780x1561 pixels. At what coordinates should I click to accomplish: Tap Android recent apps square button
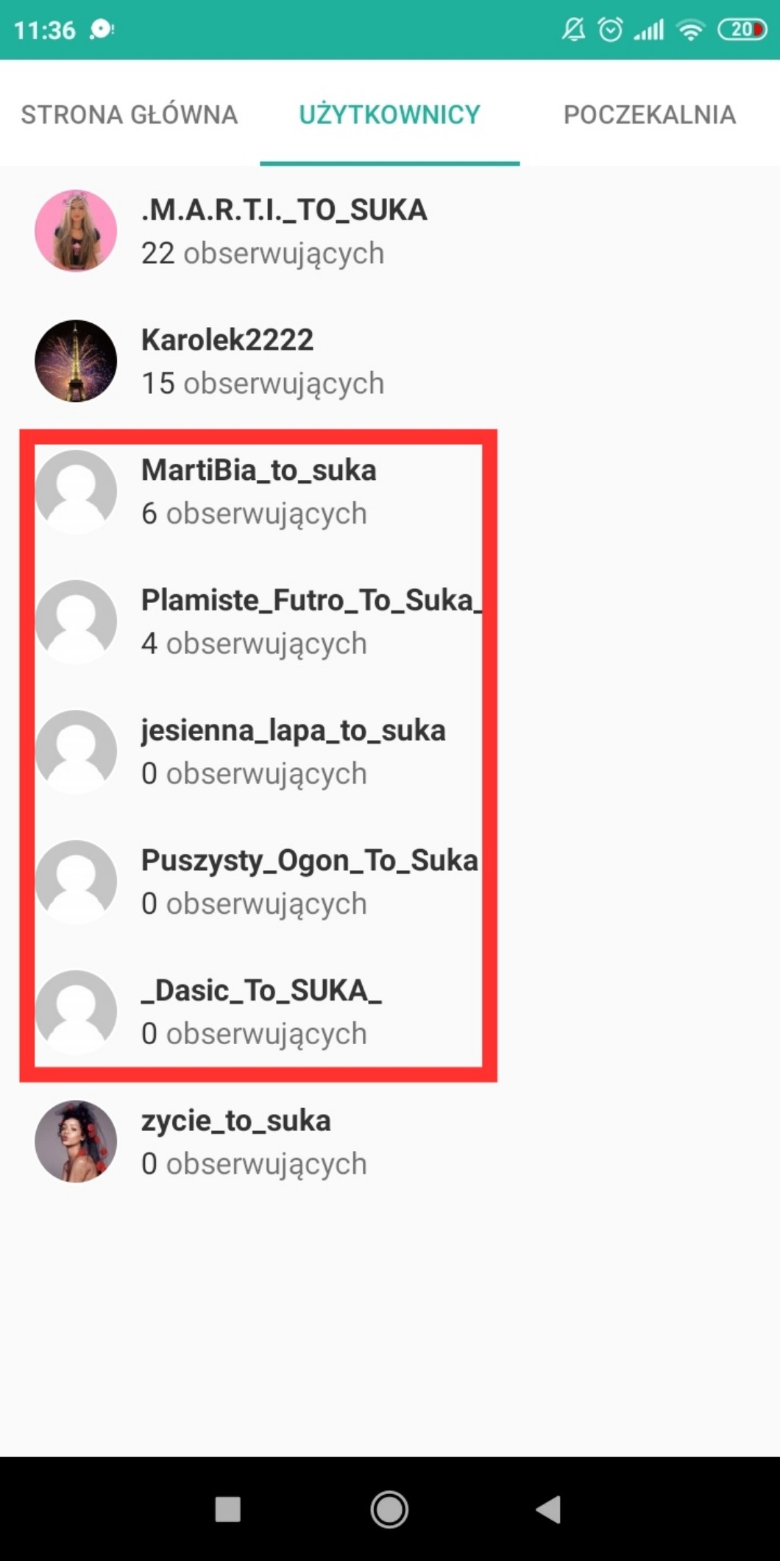pyautogui.click(x=227, y=1509)
